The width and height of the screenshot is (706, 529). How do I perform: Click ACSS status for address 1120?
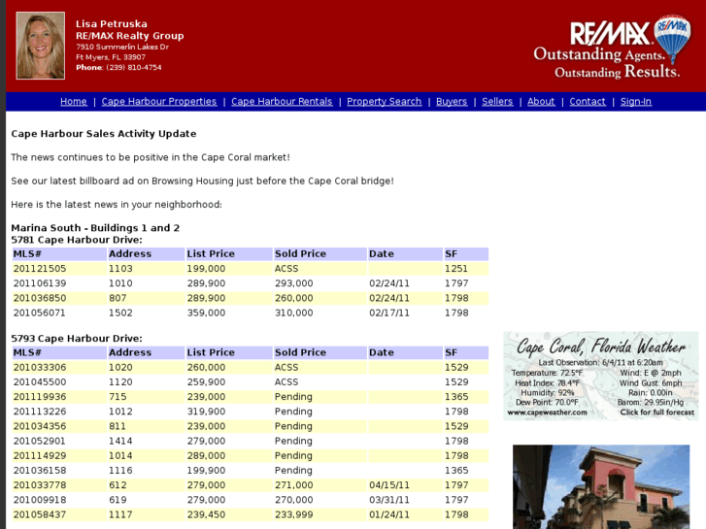tap(286, 382)
